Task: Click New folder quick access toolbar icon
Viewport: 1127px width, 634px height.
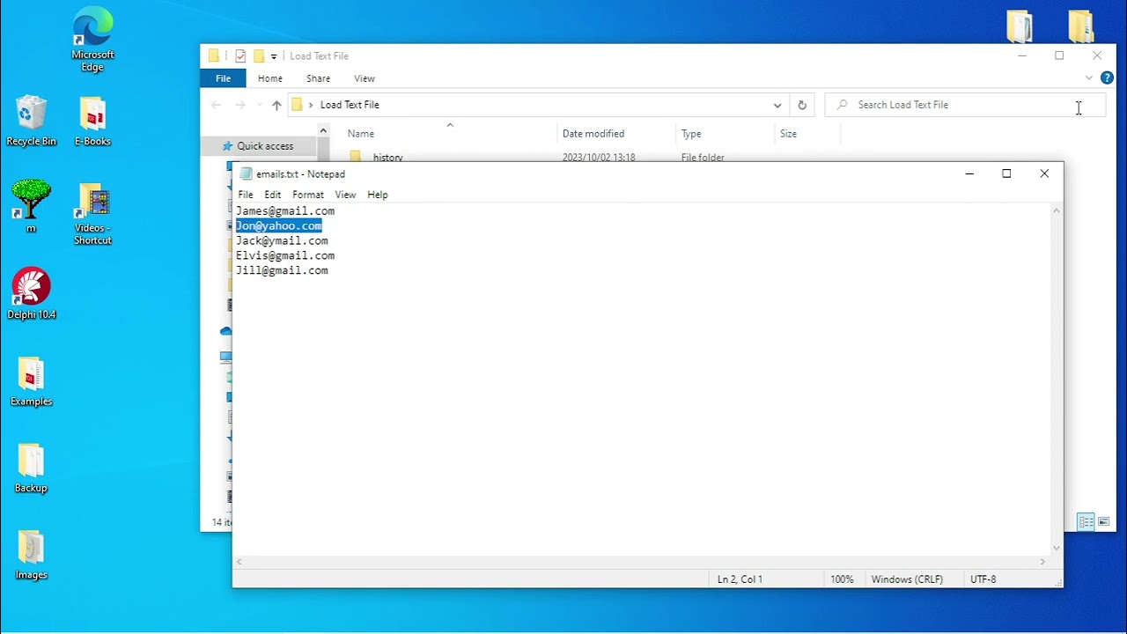Action: click(x=259, y=55)
